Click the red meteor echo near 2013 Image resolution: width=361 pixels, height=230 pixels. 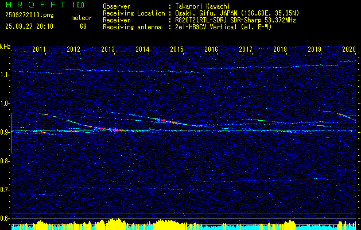pyautogui.click(x=111, y=129)
